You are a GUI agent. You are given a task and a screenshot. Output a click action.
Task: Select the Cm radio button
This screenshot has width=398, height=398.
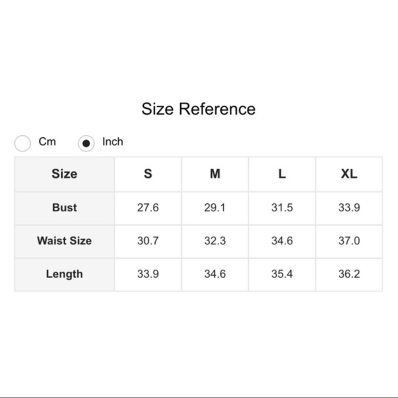(x=23, y=143)
